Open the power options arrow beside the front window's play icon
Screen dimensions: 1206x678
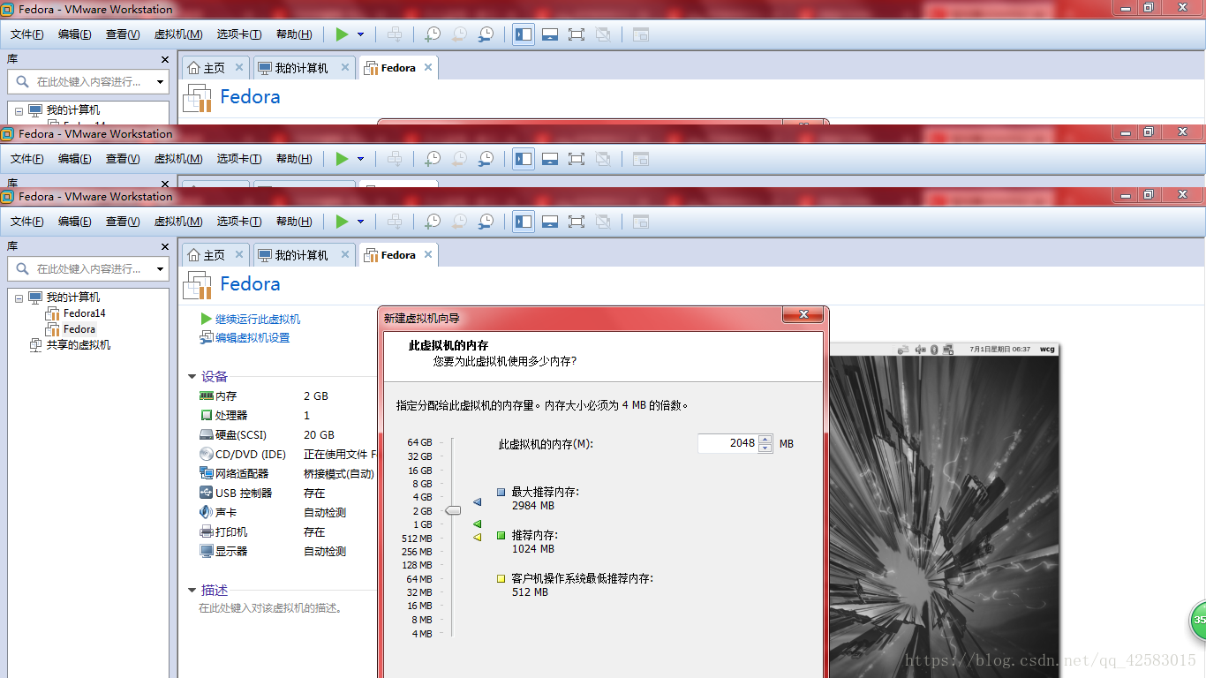coord(360,222)
